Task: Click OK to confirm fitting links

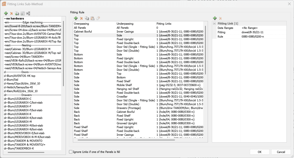Action: 260,152
